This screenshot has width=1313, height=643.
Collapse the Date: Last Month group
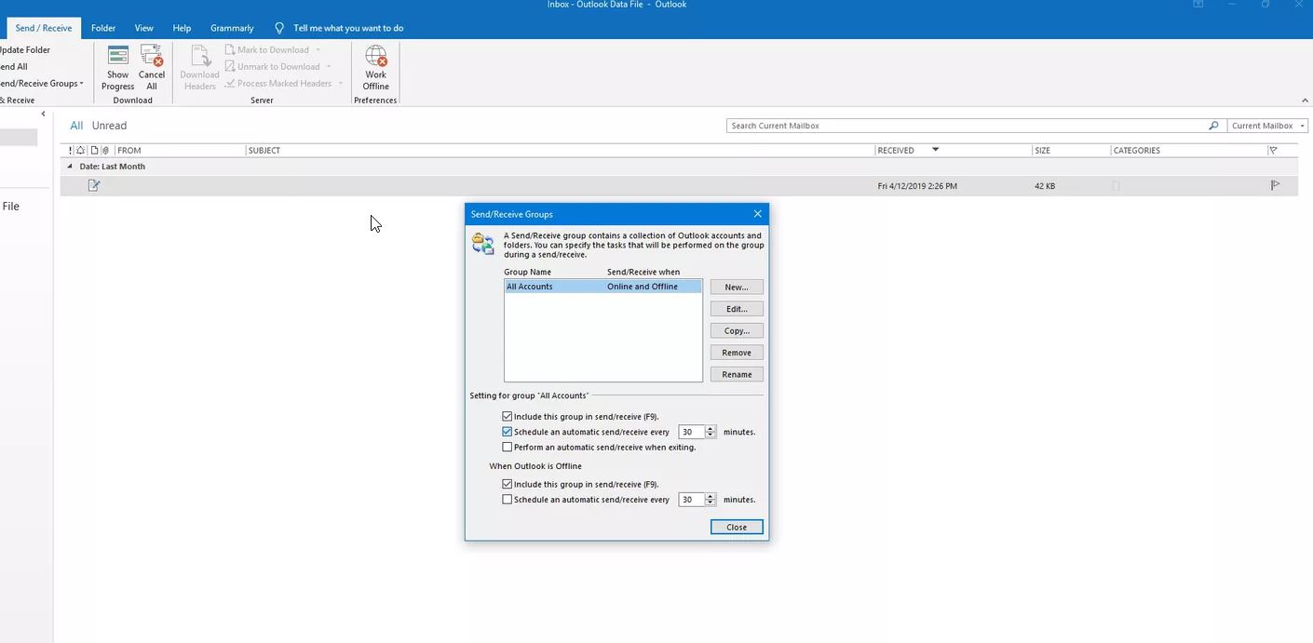click(x=69, y=167)
